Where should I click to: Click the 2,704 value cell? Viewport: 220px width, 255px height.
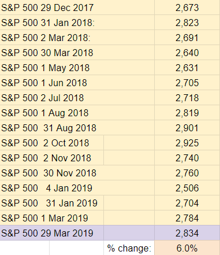[x=187, y=203]
